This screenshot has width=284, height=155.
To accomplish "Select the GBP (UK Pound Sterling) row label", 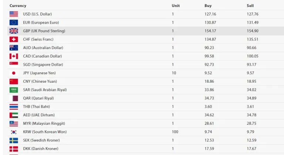I will pos(44,31).
